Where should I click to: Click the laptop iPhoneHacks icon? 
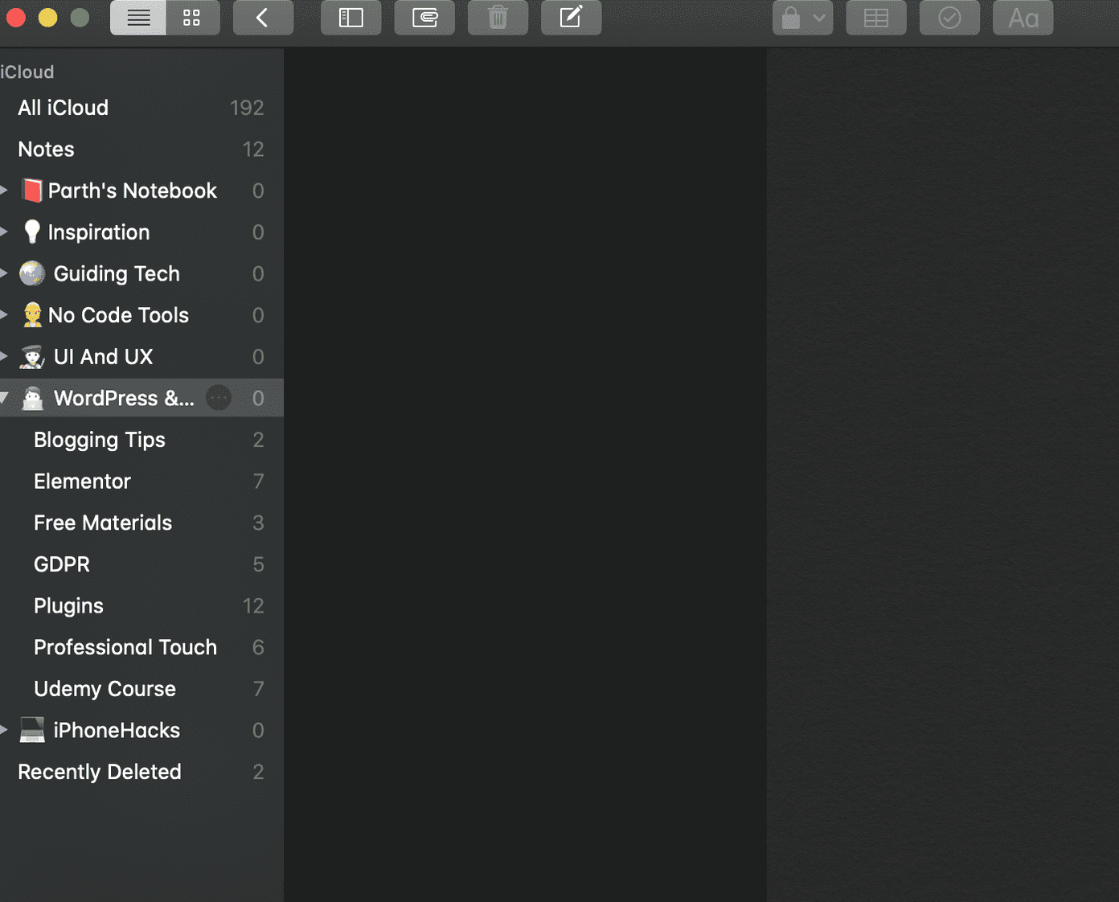(x=32, y=730)
